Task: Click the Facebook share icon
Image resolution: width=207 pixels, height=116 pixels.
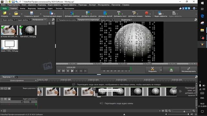Action: [x=183, y=8]
